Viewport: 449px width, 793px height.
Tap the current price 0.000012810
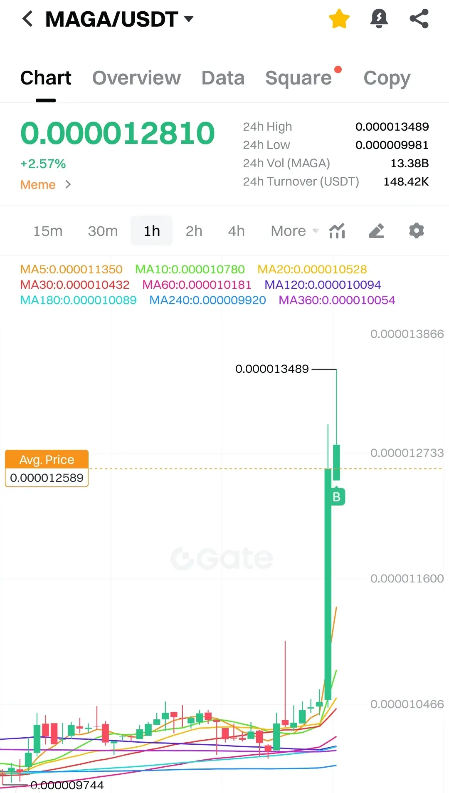[x=118, y=133]
